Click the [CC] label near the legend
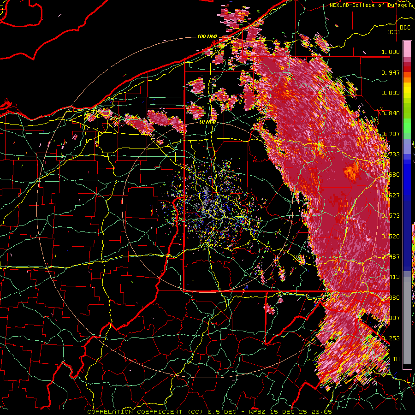The image size is (415, 415). pos(394,32)
